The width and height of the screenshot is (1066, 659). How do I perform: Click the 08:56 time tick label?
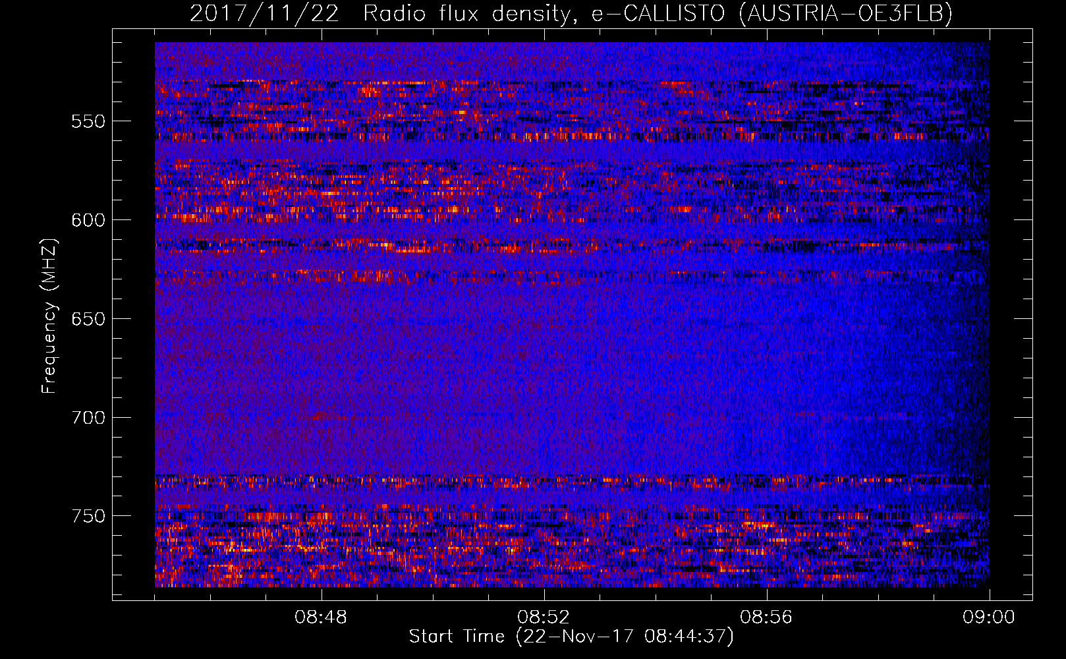[x=766, y=617]
